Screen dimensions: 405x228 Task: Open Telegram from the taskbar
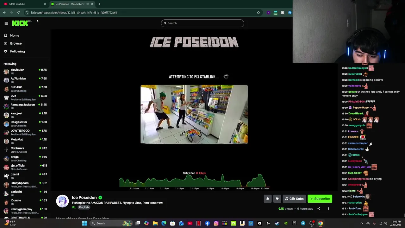click(303, 224)
